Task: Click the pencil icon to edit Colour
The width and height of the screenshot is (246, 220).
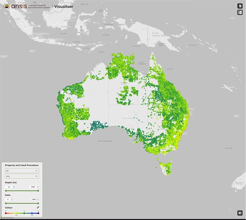Action: 38,207
